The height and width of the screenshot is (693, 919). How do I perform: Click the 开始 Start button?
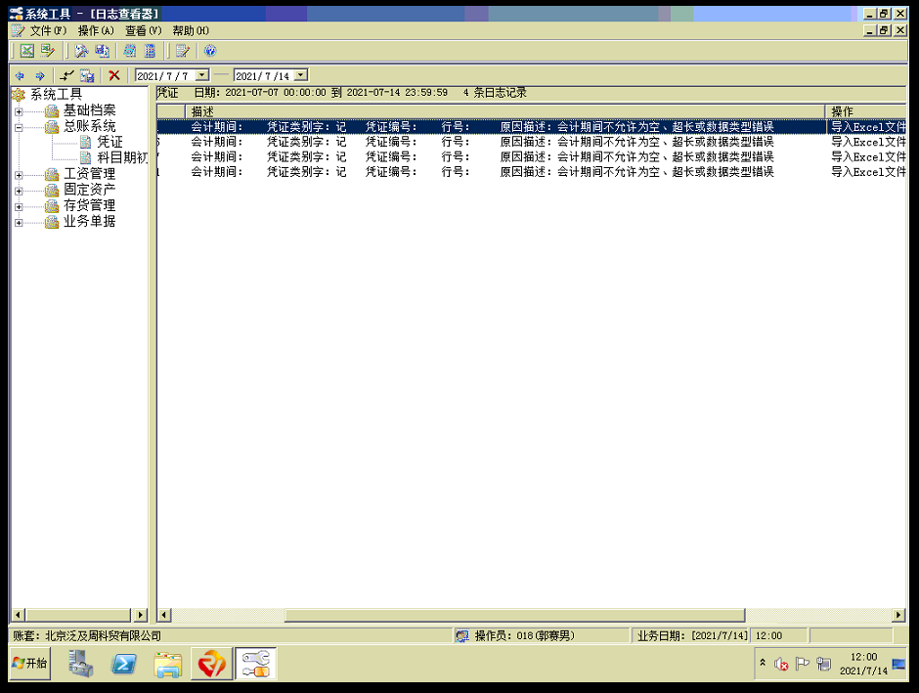pos(29,663)
